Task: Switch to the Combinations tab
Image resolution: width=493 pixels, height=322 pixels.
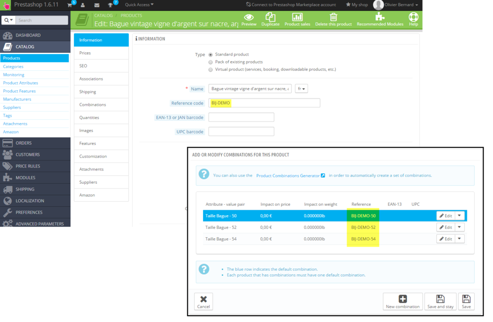Action: click(101, 104)
